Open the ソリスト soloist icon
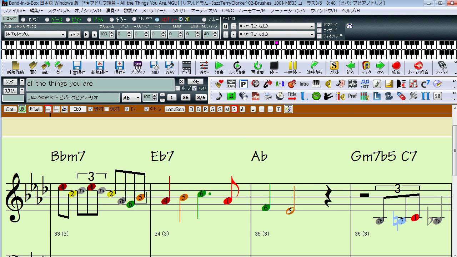This screenshot has width=457, height=257. (334, 68)
